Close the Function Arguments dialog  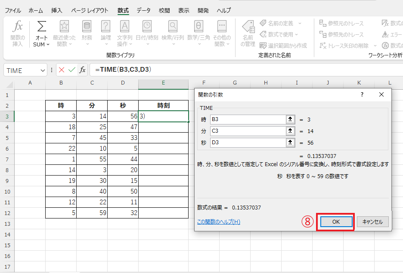pyautogui.click(x=381, y=94)
